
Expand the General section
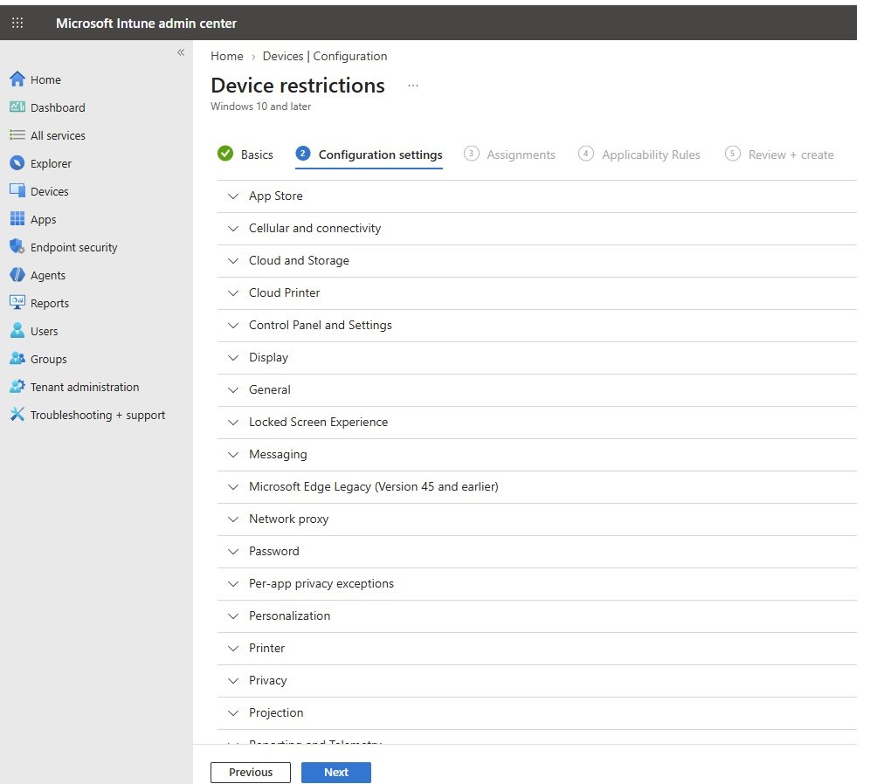point(536,389)
